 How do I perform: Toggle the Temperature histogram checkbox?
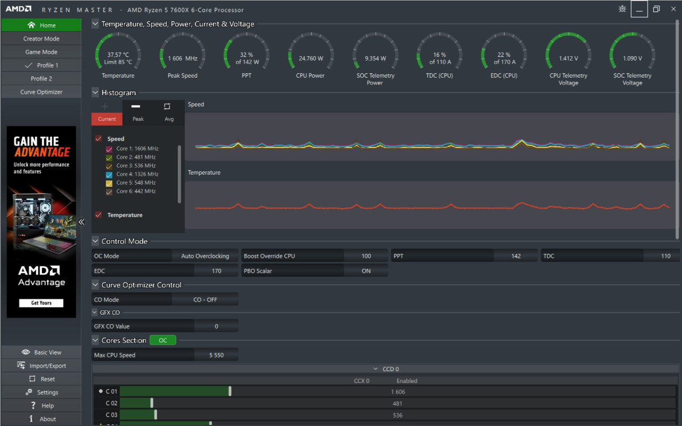tap(99, 215)
